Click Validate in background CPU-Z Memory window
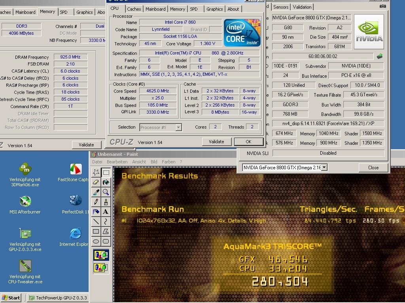This screenshot has height=303, width=405. (x=86, y=145)
